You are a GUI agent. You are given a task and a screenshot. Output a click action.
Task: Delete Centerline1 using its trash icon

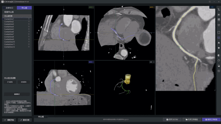tap(29, 19)
